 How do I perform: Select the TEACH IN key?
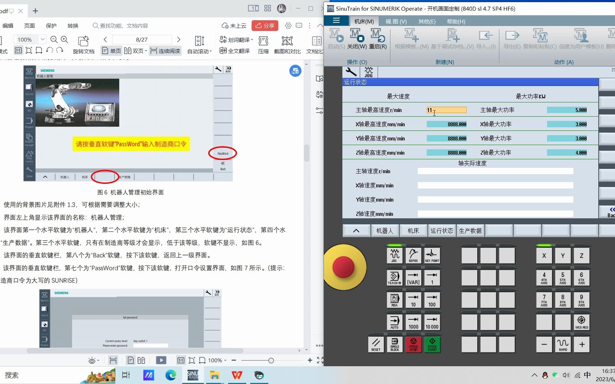(394, 278)
